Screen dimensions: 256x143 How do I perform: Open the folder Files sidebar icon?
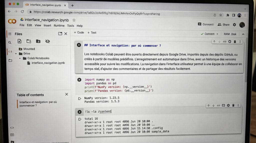tap(10, 60)
